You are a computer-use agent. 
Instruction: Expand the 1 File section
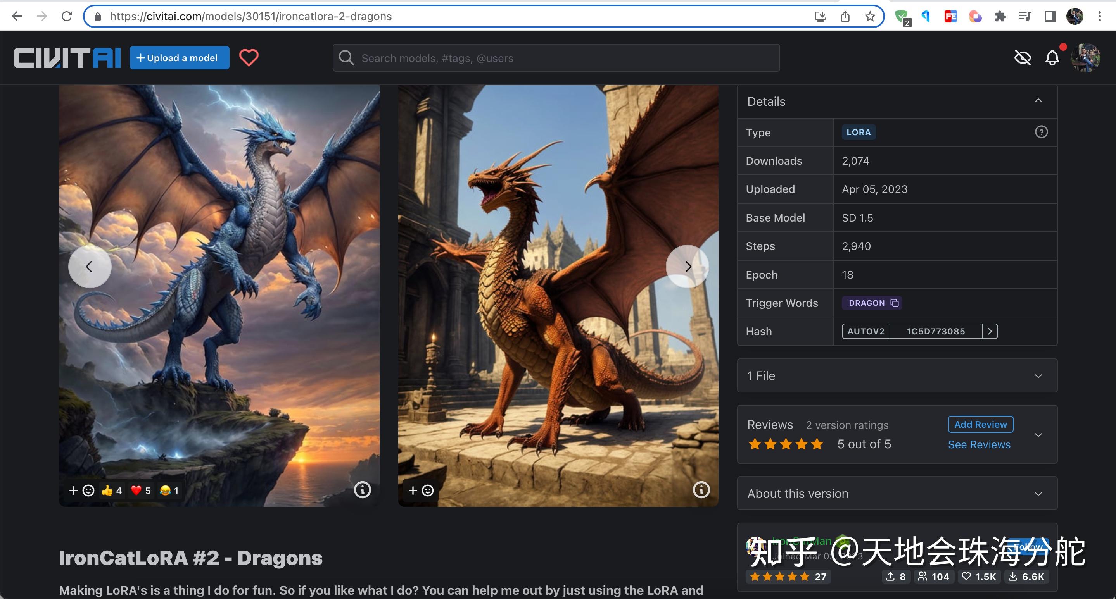[x=1038, y=376]
